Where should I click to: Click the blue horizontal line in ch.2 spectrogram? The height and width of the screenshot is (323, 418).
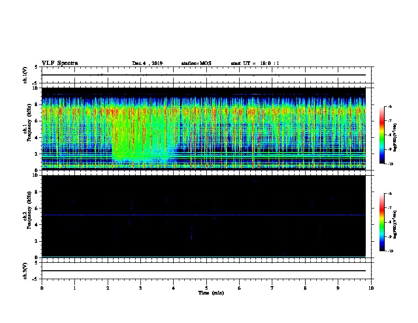(203, 215)
